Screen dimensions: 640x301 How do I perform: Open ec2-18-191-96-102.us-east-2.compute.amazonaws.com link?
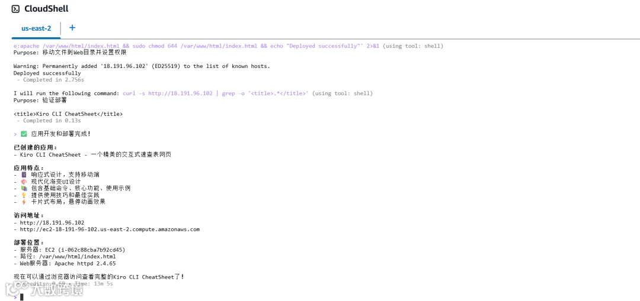pyautogui.click(x=110, y=229)
